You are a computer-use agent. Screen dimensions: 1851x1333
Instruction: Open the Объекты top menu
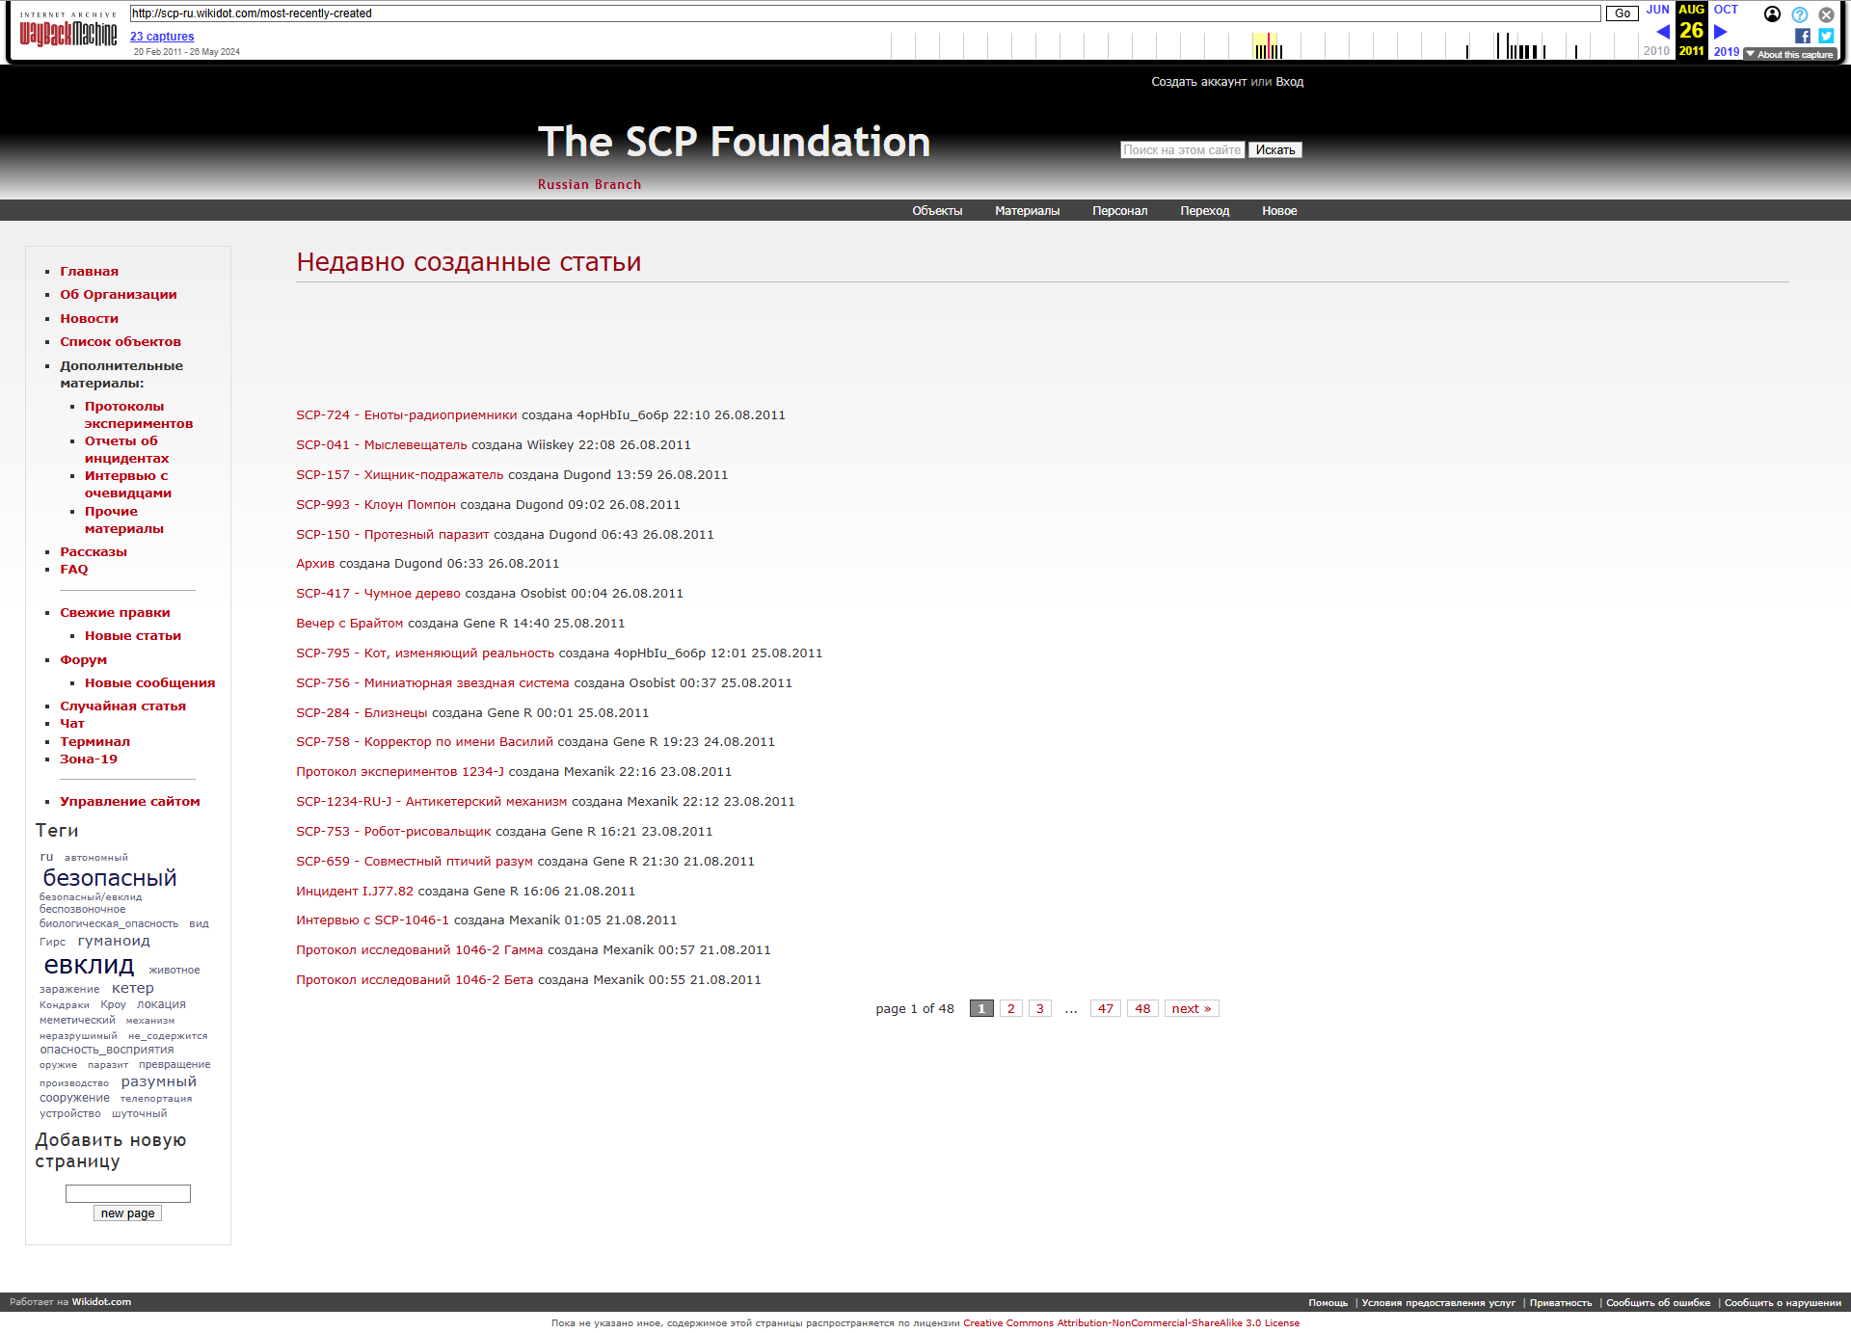937,211
